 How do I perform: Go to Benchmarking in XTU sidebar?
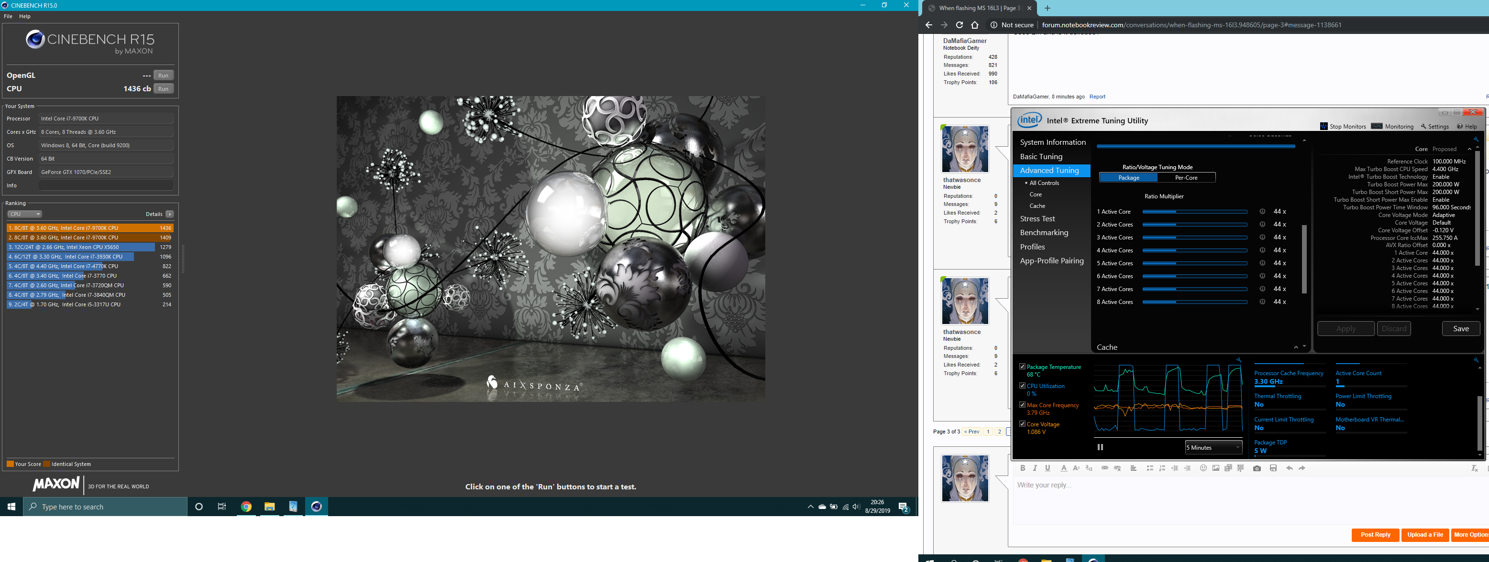tap(1044, 233)
